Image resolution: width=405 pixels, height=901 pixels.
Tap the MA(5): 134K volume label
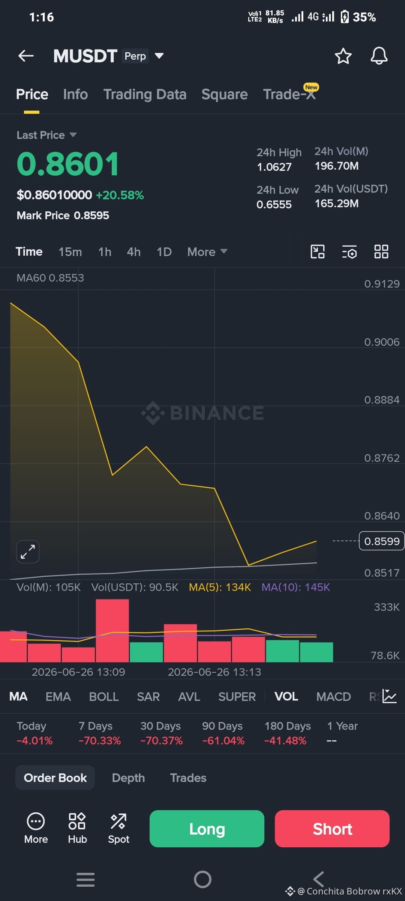pyautogui.click(x=220, y=587)
